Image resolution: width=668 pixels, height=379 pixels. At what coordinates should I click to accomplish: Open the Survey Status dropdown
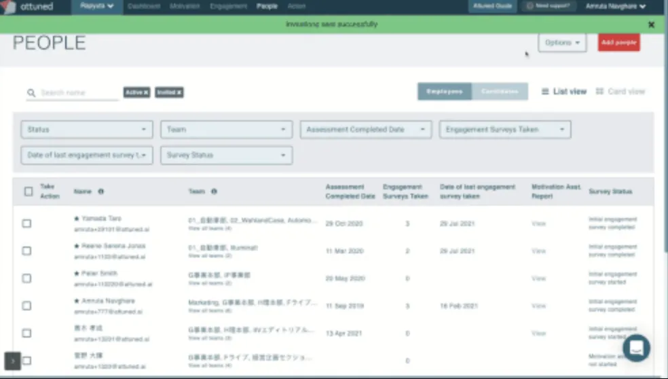pos(226,156)
